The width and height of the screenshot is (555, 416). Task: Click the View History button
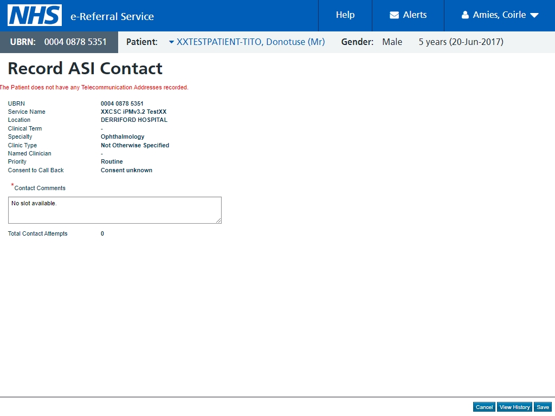pos(514,407)
